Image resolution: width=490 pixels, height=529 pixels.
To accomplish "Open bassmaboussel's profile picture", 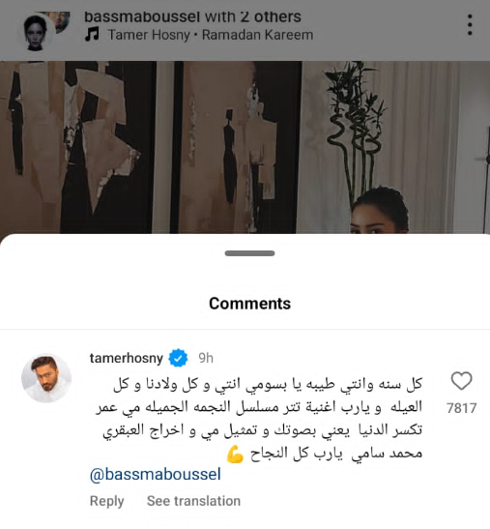I will click(38, 32).
